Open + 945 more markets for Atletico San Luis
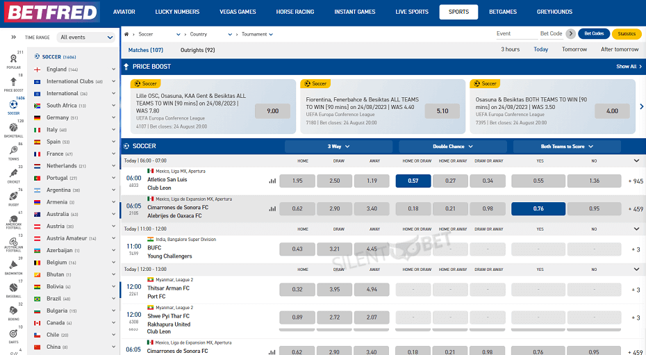The height and width of the screenshot is (355, 646). pyautogui.click(x=636, y=181)
